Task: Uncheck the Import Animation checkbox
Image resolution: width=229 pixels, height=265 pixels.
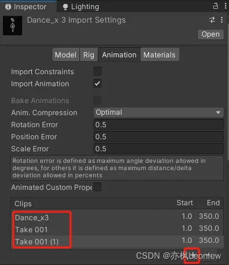Action: 97,83
